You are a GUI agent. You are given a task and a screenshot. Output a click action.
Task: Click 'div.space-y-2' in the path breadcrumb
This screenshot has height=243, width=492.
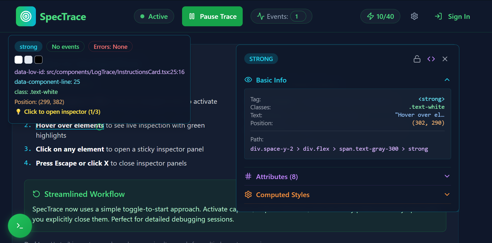272,149
